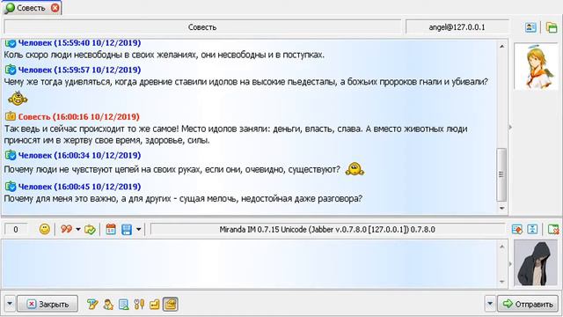Click the hooded figure own avatar

536,263
